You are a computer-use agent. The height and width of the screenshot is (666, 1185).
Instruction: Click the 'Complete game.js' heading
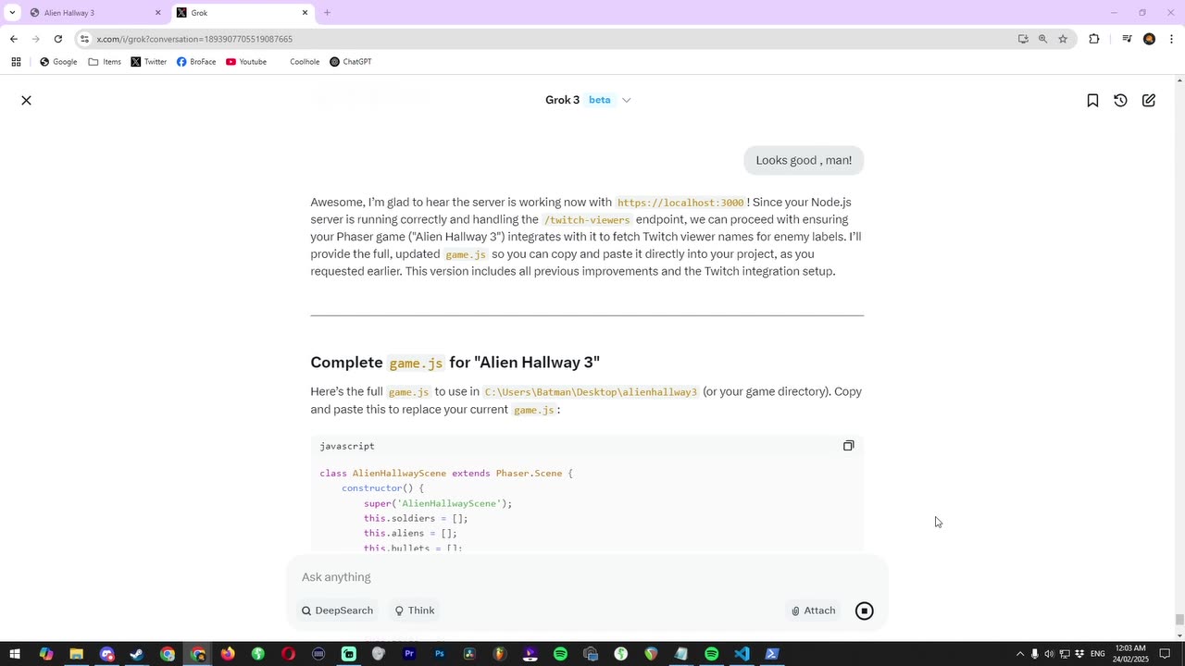[x=455, y=363]
